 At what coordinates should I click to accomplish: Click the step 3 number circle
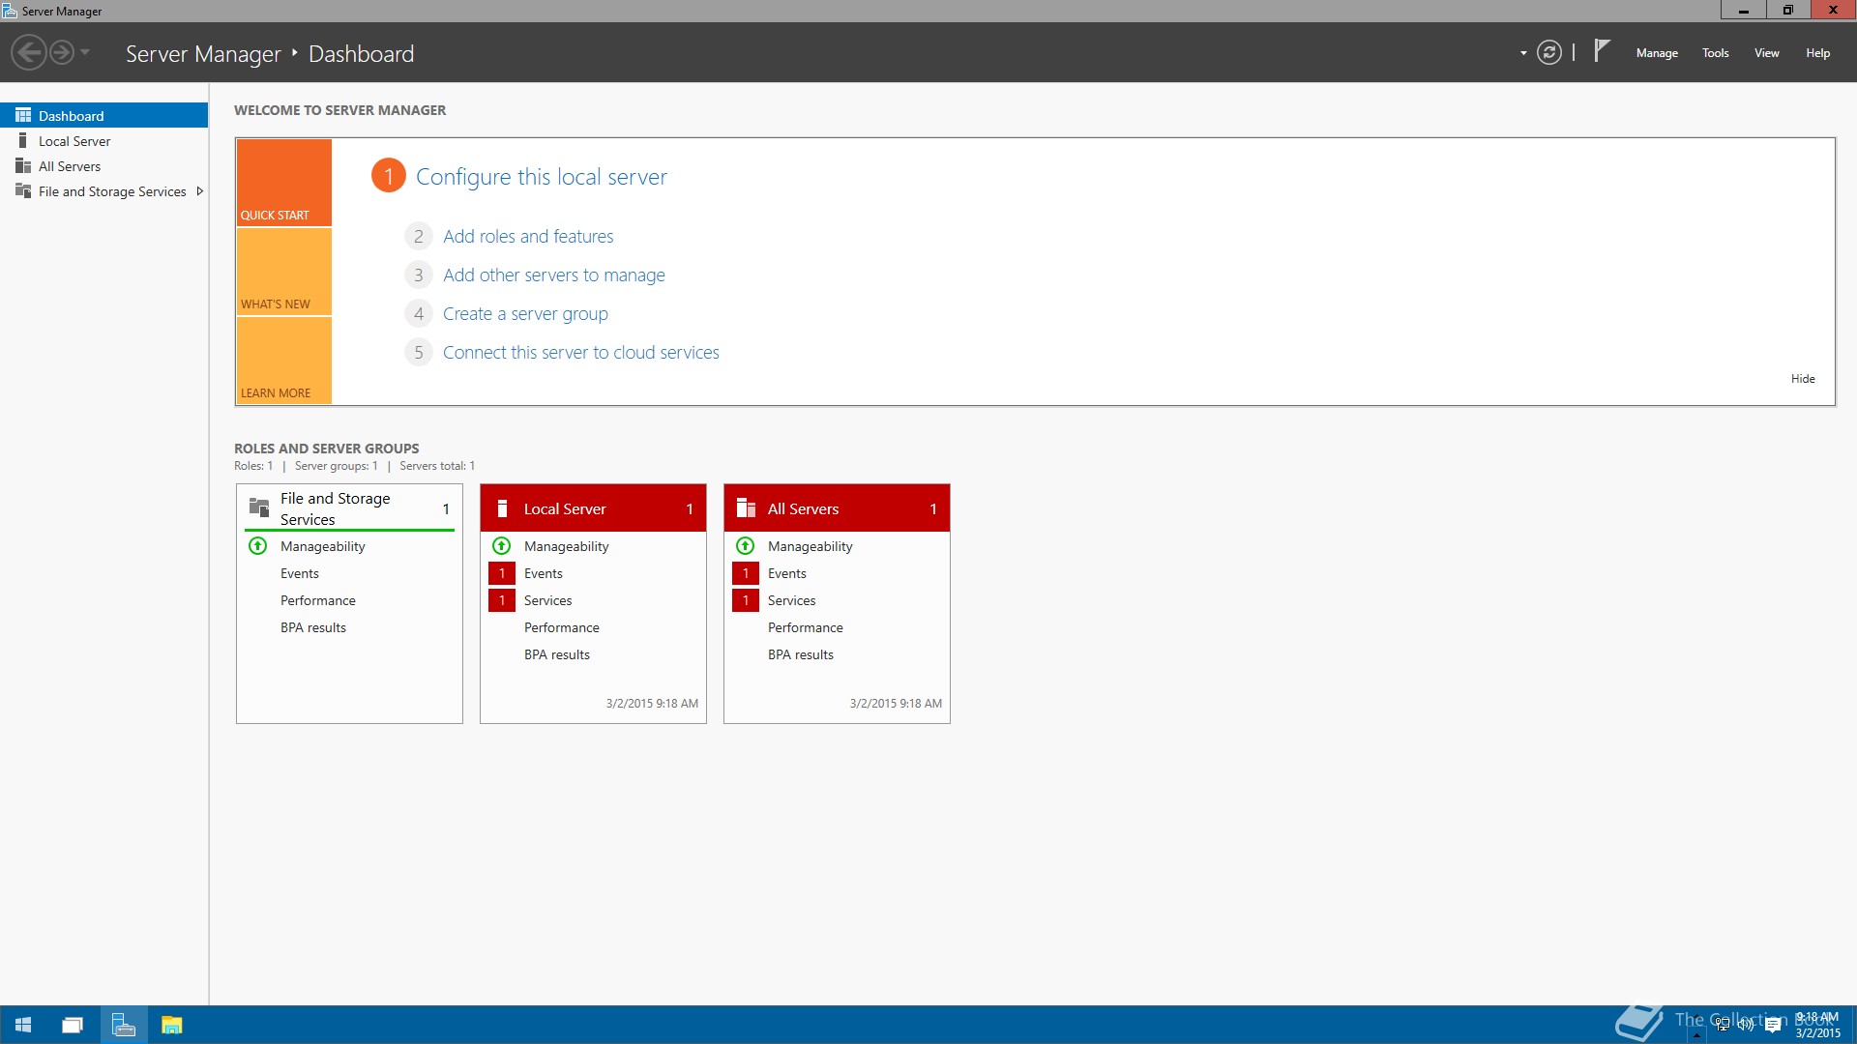coord(418,275)
